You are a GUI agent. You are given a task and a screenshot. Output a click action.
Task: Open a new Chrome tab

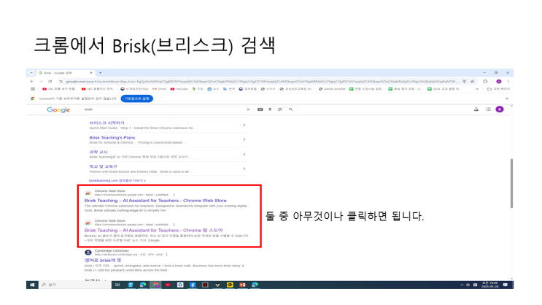pos(100,73)
